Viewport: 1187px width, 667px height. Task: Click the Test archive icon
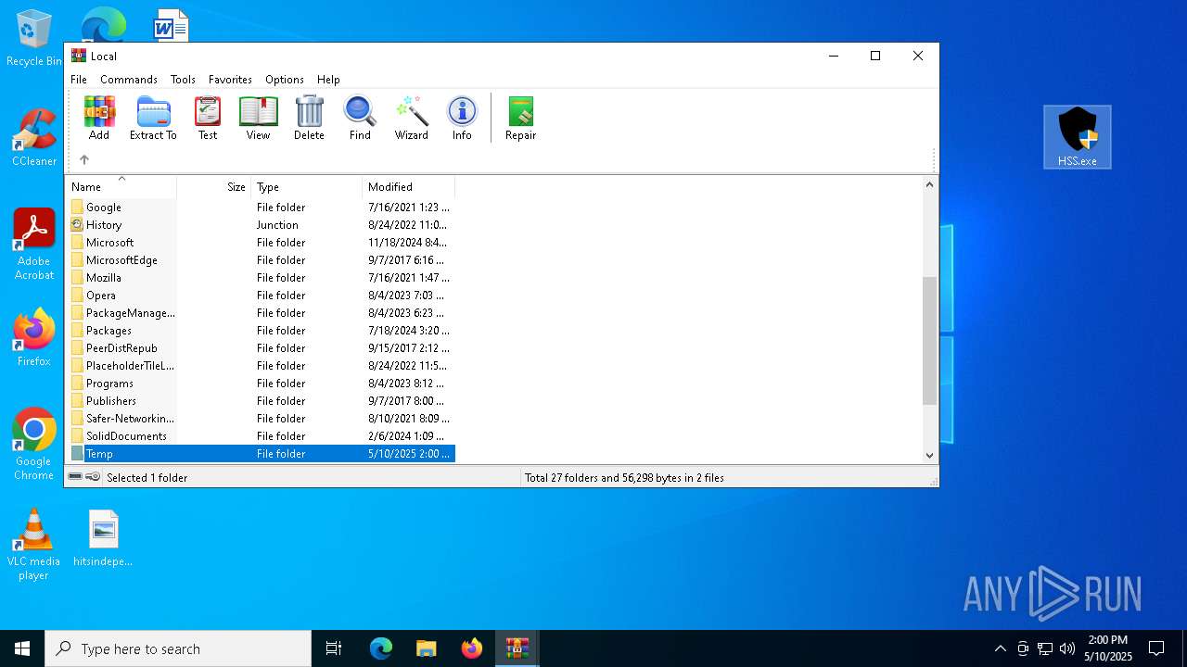[x=208, y=118]
